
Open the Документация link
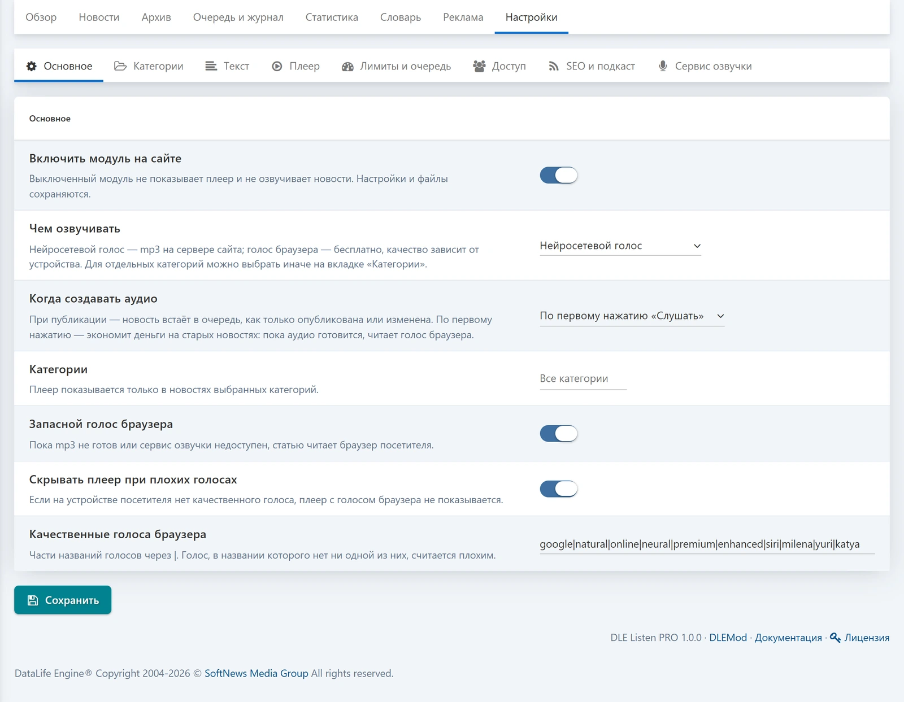pos(788,637)
